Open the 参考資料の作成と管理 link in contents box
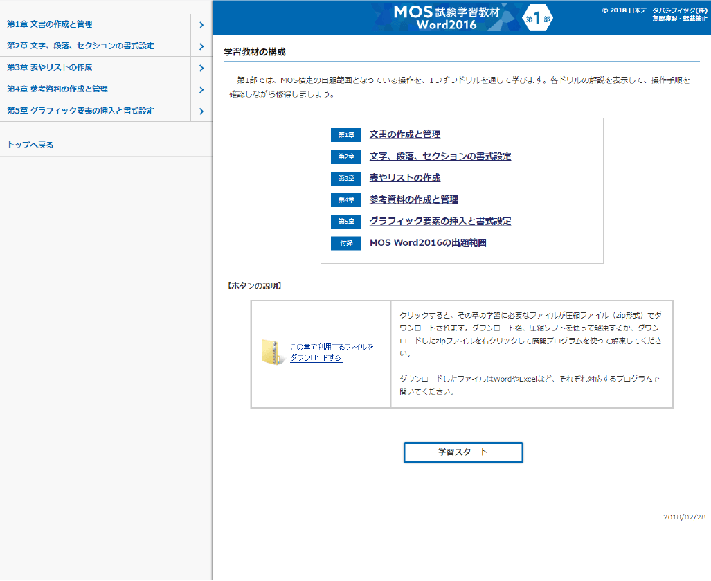711x581 pixels. coord(413,199)
